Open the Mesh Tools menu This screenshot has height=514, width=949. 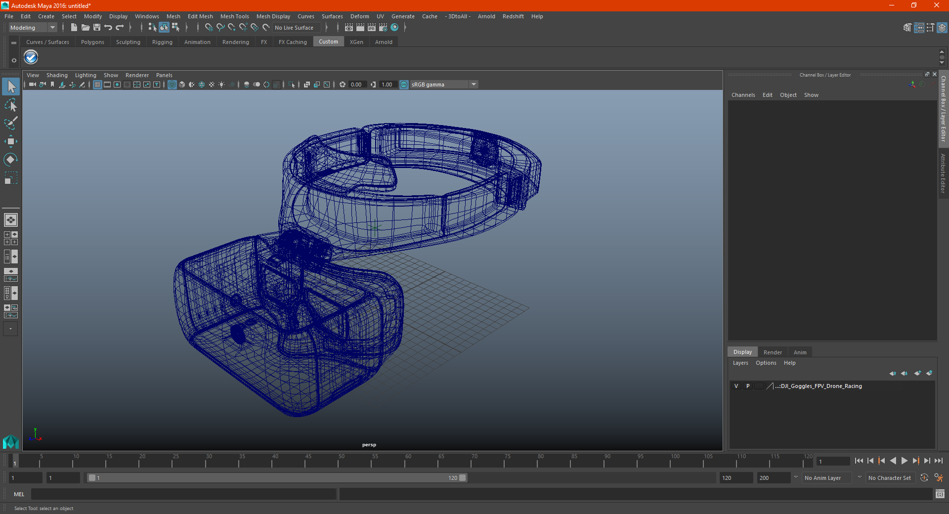pos(234,16)
